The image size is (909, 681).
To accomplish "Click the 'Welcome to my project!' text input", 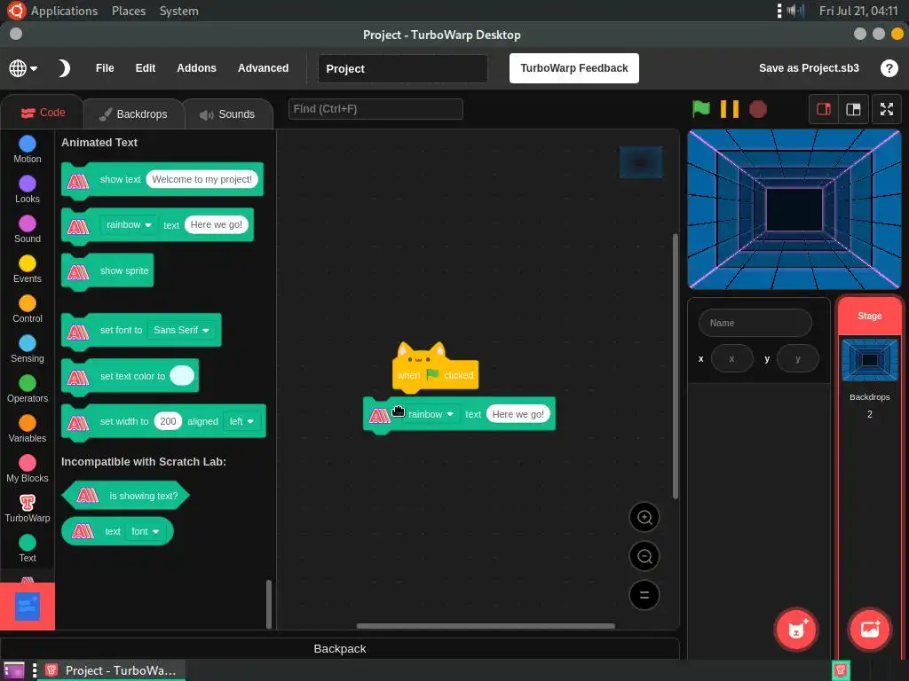I will (202, 179).
